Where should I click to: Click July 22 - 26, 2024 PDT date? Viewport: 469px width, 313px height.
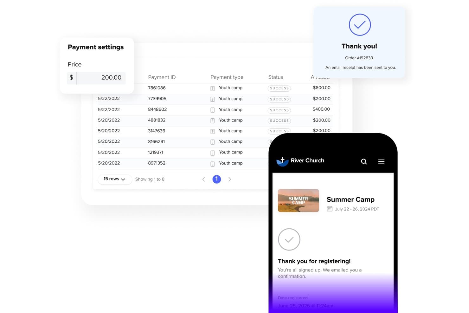point(357,209)
